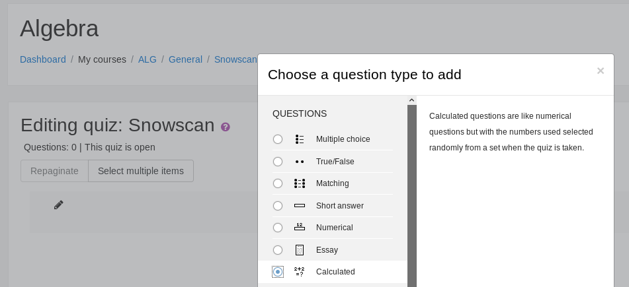Image resolution: width=629 pixels, height=287 pixels.
Task: Click the Short answer question type icon
Action: 300,206
